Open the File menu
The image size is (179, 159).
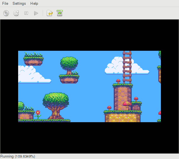[x=5, y=3]
